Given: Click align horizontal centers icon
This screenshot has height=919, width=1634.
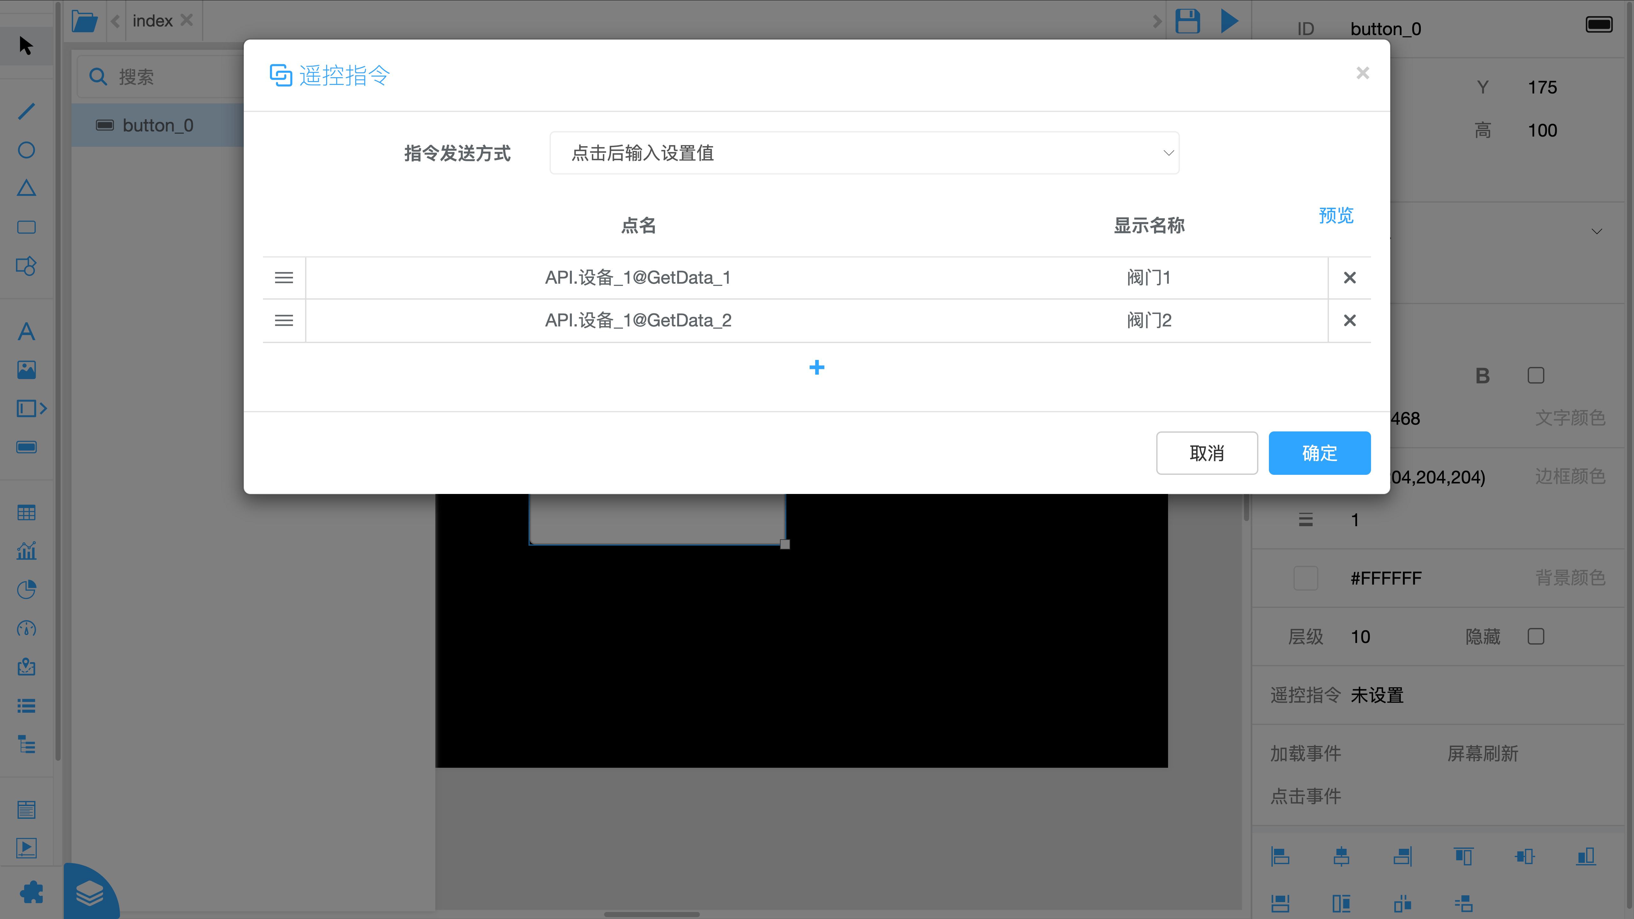Looking at the screenshot, I should 1341,856.
